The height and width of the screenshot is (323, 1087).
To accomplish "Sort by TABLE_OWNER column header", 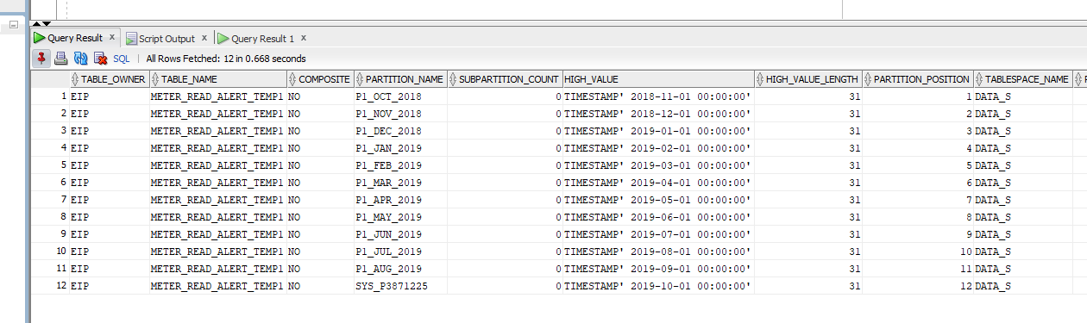I will (x=110, y=79).
